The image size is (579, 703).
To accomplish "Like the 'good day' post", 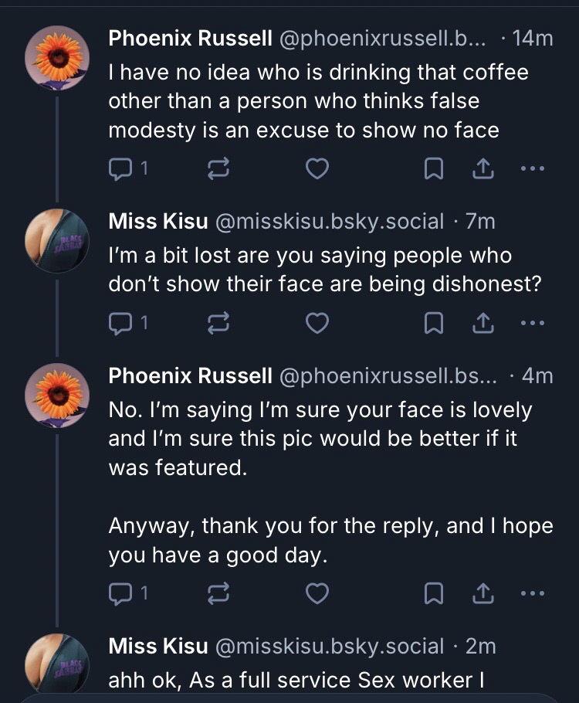I will 317,593.
